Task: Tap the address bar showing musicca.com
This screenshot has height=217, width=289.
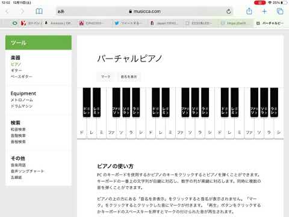Action: click(144, 11)
